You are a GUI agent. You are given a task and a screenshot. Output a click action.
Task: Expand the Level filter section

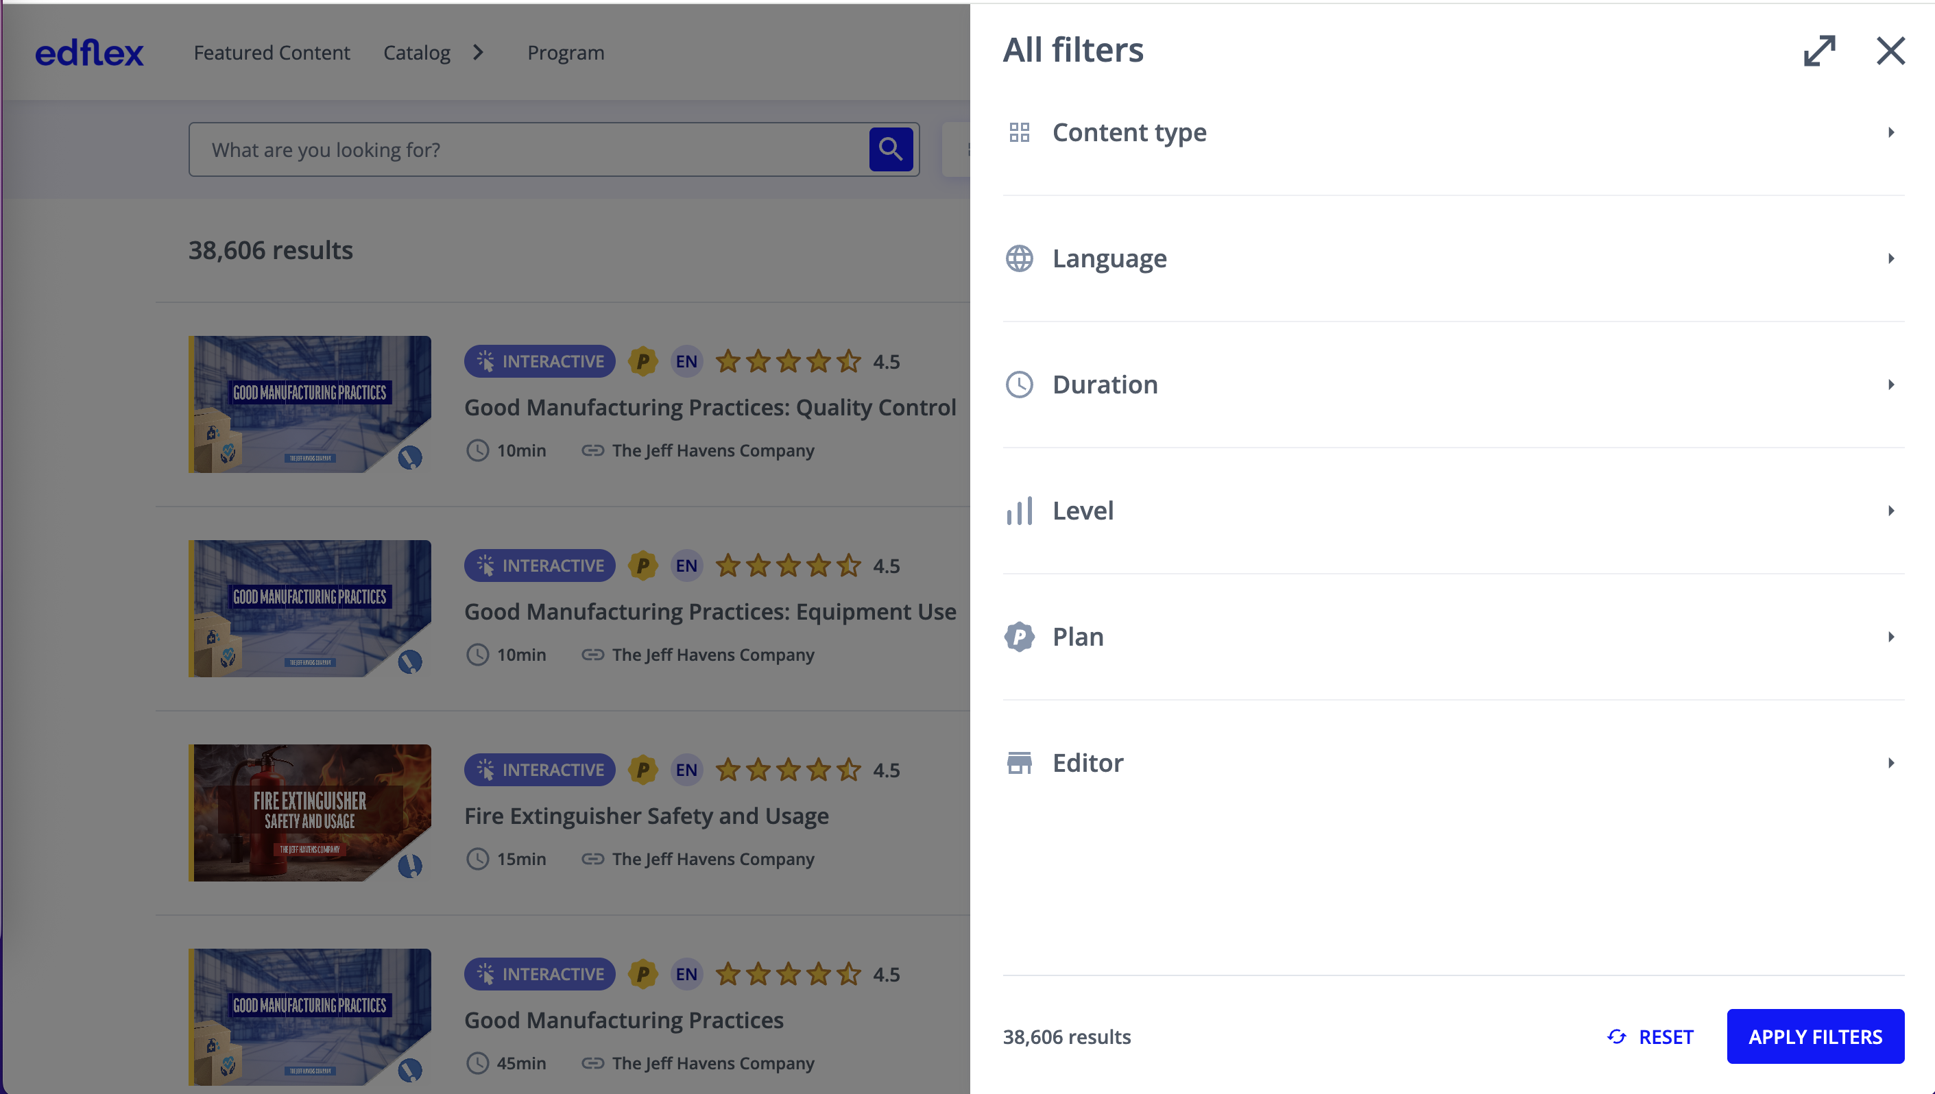coord(1454,511)
